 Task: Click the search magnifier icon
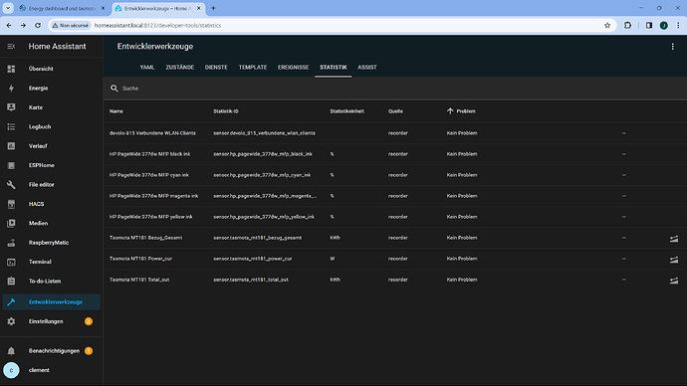point(114,89)
